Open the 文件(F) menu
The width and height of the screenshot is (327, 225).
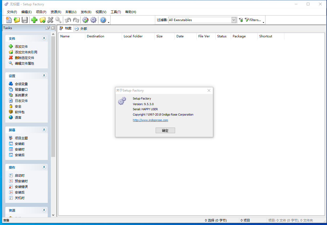pos(12,12)
